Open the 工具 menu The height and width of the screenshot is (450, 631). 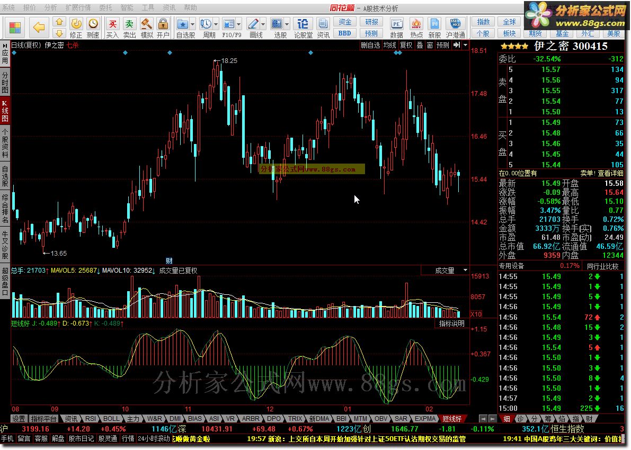pyautogui.click(x=148, y=7)
